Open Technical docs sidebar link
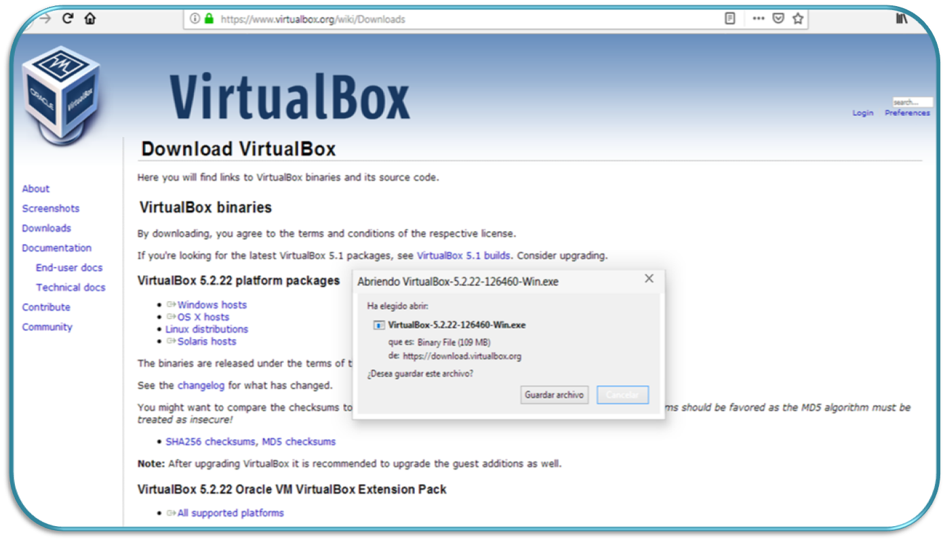This screenshot has width=945, height=541. click(71, 287)
